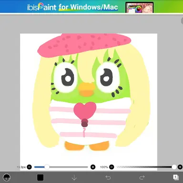The image size is (183, 183).
Task: Click the brush thickness slider handle
Action: pos(47,167)
